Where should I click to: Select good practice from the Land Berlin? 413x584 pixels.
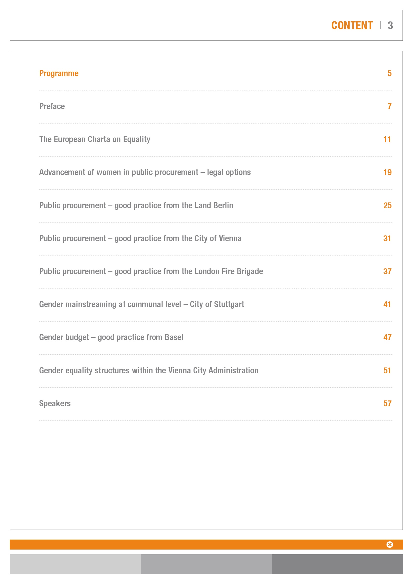click(136, 205)
